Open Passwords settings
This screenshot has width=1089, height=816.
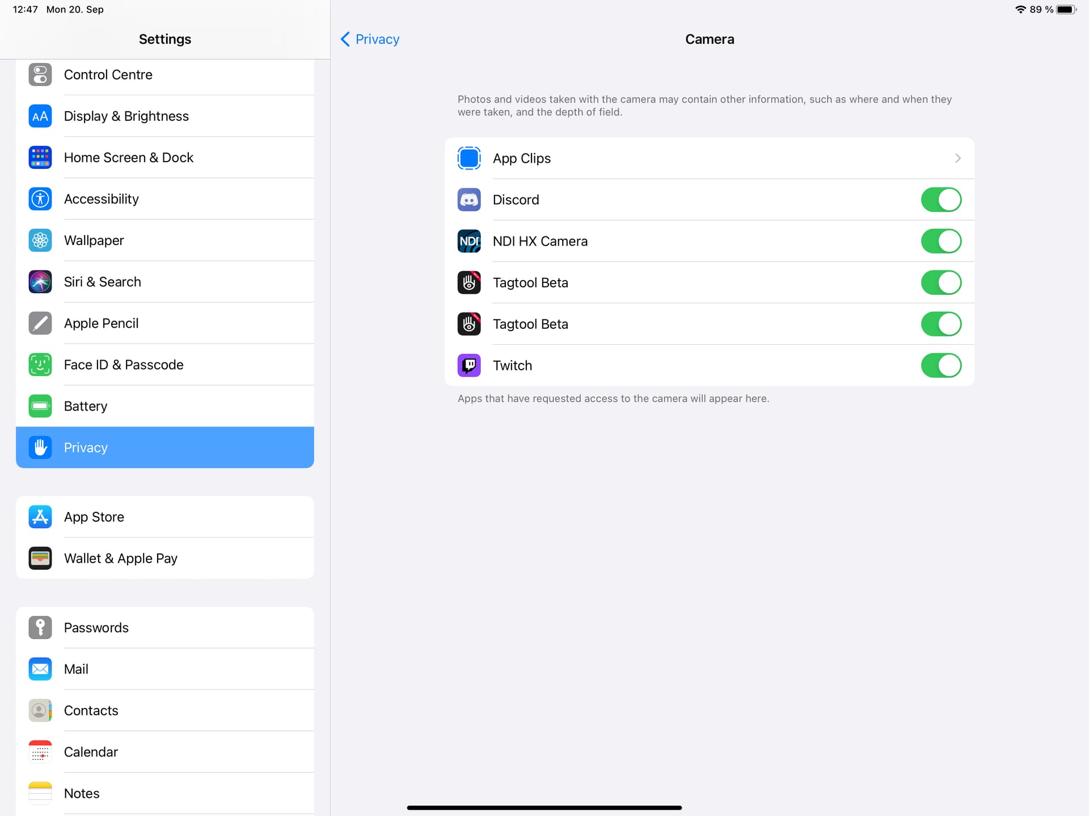click(x=96, y=628)
